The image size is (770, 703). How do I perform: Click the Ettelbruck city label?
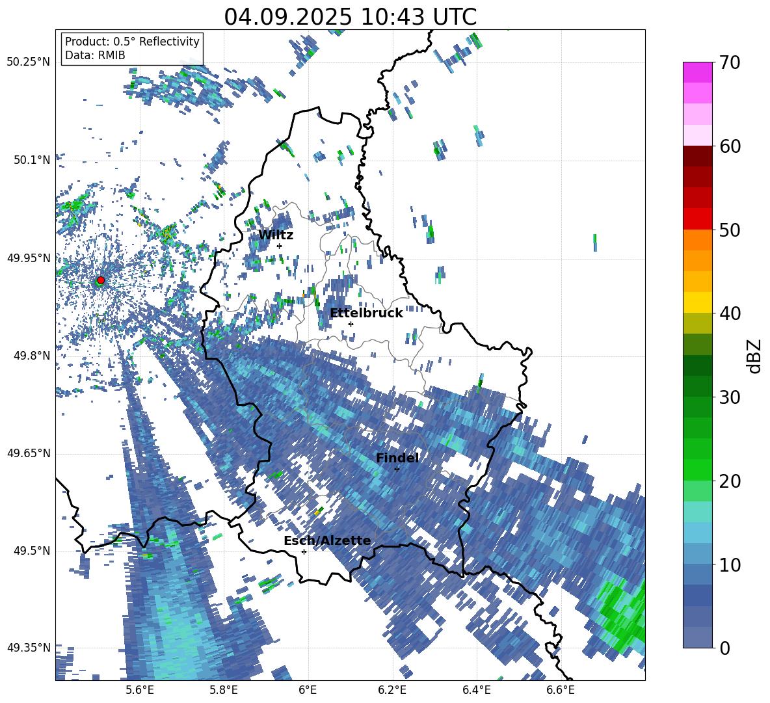[x=366, y=313]
